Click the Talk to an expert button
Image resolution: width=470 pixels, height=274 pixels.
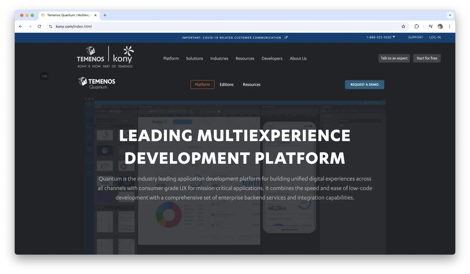pos(394,58)
